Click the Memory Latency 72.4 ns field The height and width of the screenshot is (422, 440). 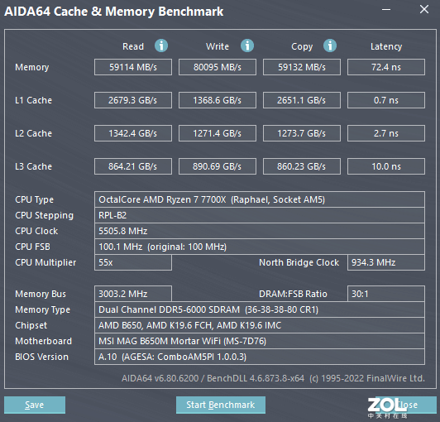click(386, 67)
